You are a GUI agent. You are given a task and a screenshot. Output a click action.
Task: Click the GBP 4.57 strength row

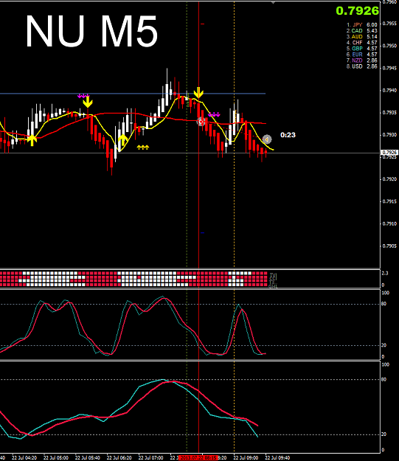(361, 49)
